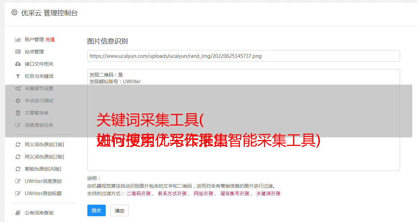Image resolution: width=417 pixels, height=222 pixels.
Task: Click the 关键词识别 tag
Action: pos(268,193)
